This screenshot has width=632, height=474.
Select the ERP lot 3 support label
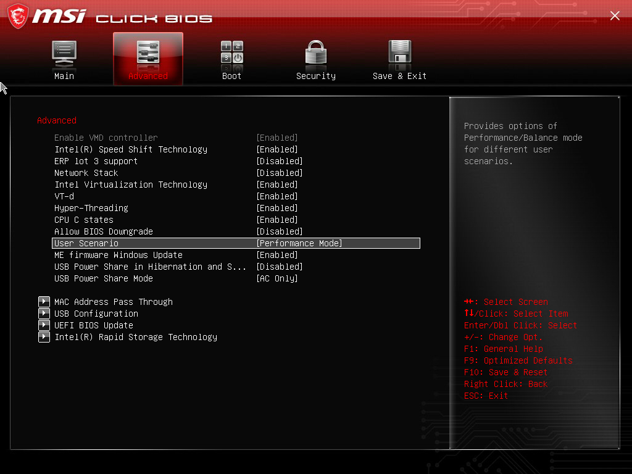96,161
